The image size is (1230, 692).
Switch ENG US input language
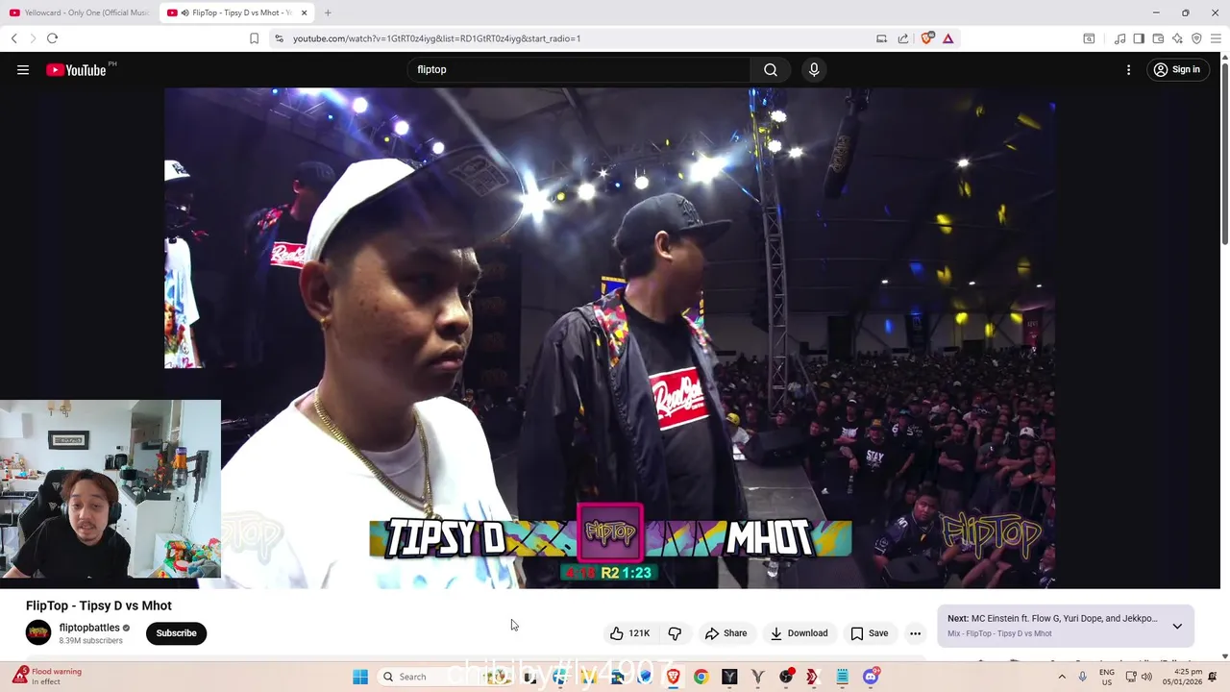coord(1107,677)
